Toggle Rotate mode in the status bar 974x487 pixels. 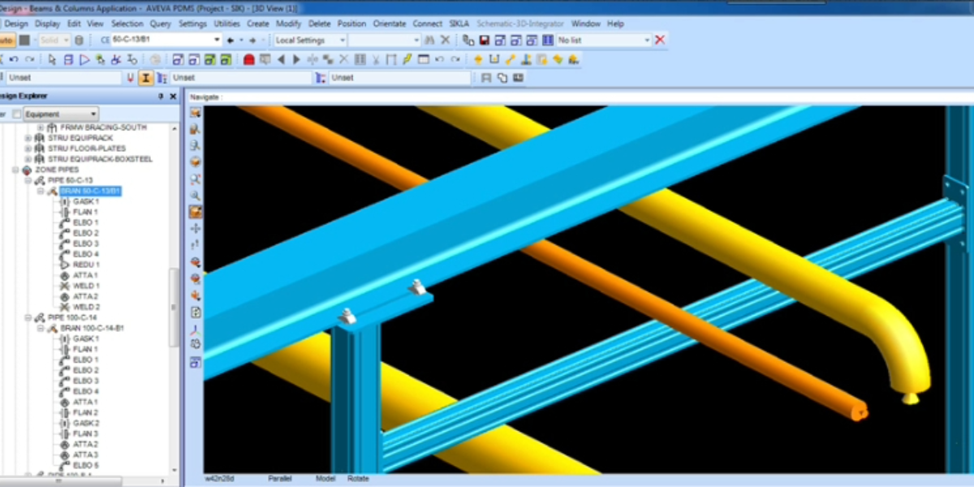357,479
